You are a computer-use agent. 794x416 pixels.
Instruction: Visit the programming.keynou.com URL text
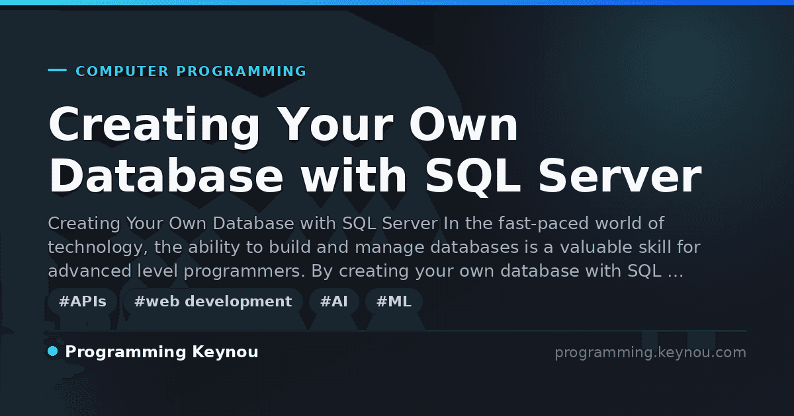pyautogui.click(x=650, y=353)
